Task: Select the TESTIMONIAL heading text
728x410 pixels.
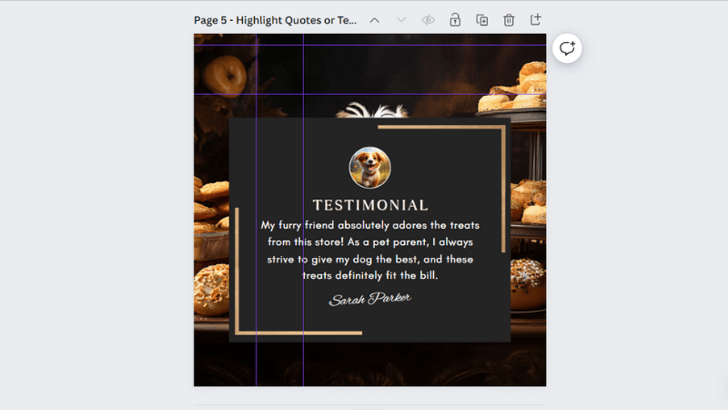Action: 370,205
